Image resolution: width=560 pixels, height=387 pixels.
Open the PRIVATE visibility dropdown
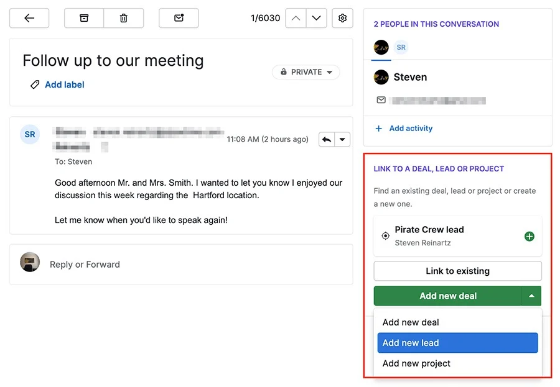coord(306,72)
